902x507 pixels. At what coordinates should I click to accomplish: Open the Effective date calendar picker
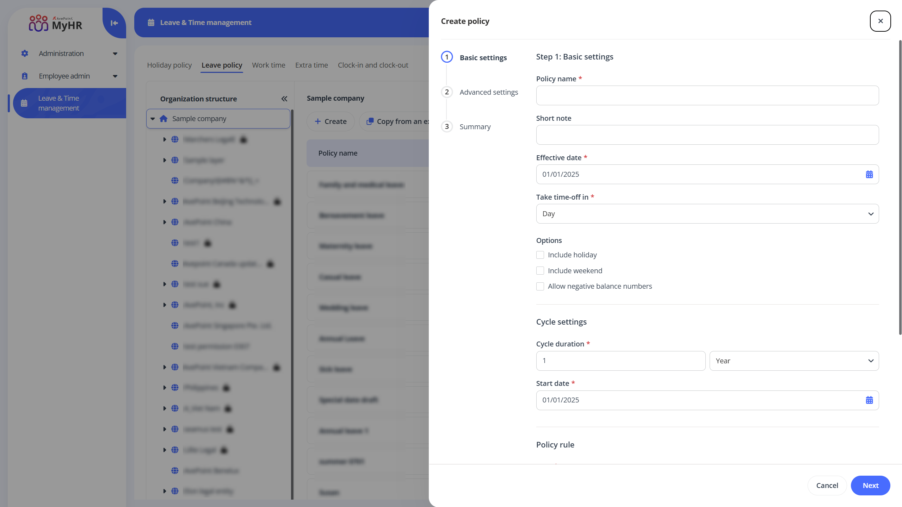coord(869,174)
